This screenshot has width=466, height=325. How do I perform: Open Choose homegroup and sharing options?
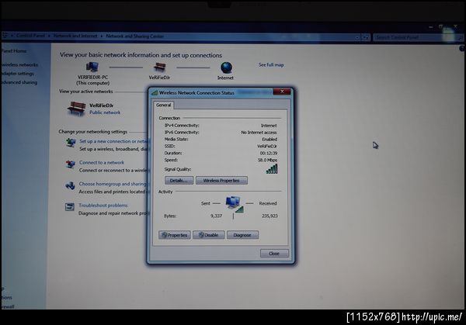pos(113,184)
